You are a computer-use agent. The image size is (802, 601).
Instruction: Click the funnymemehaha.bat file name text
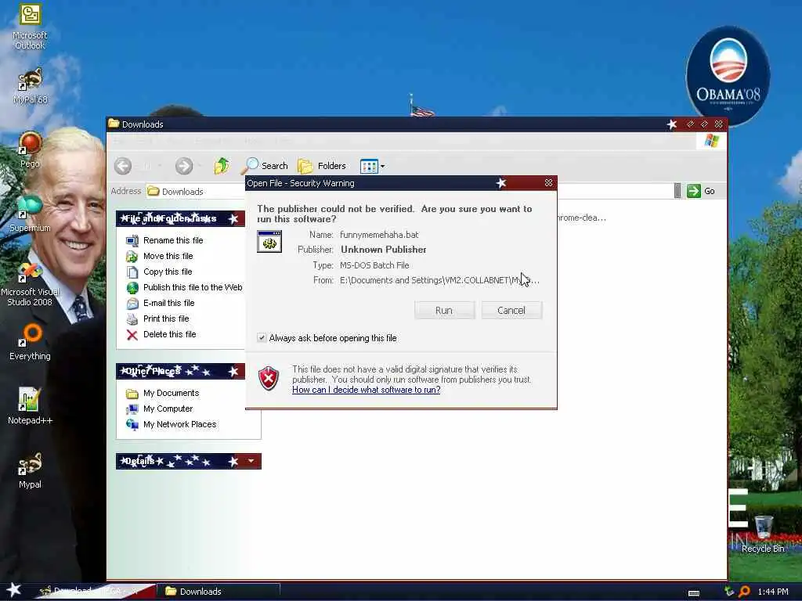point(379,235)
